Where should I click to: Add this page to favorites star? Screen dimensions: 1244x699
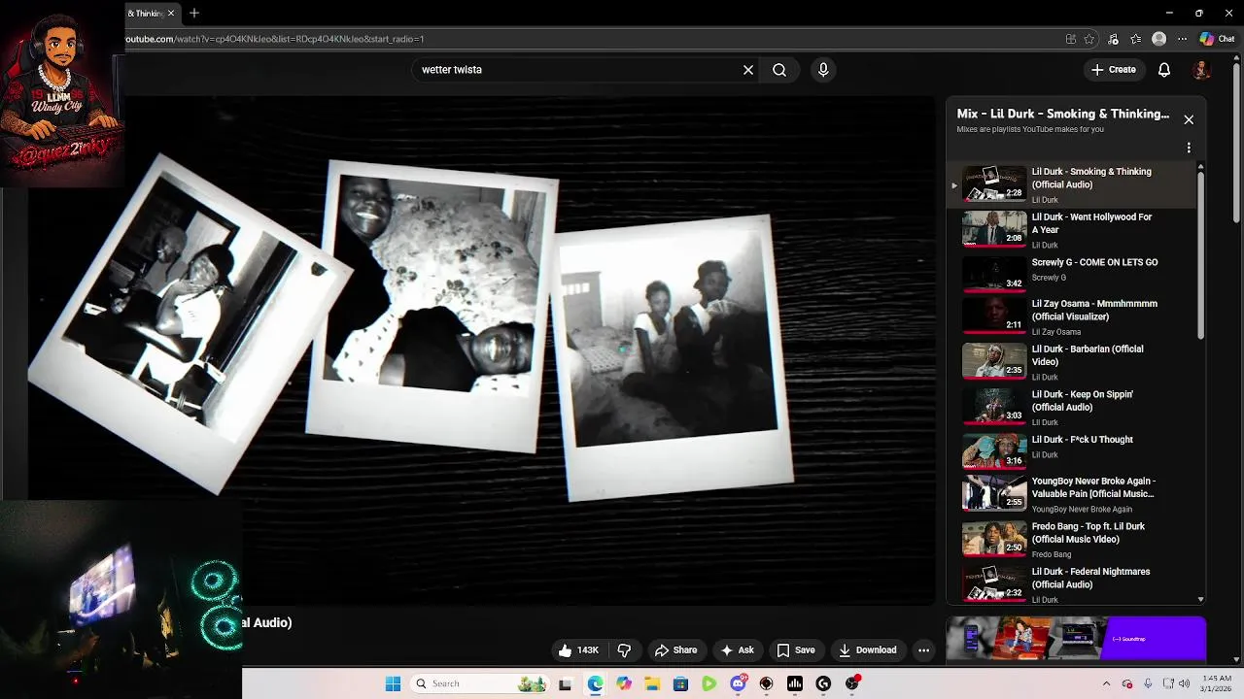click(x=1089, y=39)
